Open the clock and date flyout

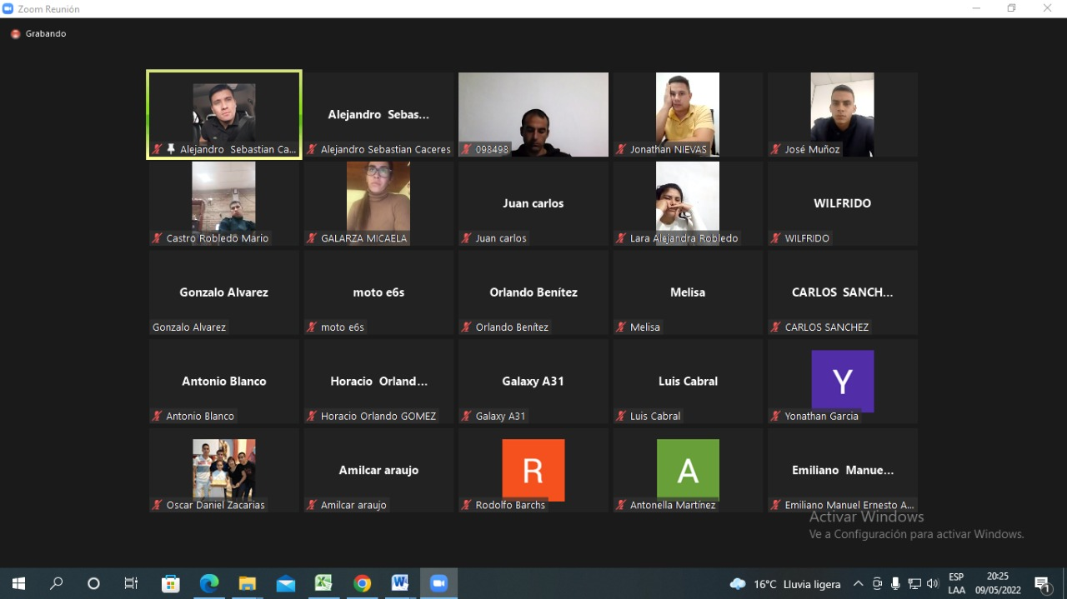pos(997,583)
